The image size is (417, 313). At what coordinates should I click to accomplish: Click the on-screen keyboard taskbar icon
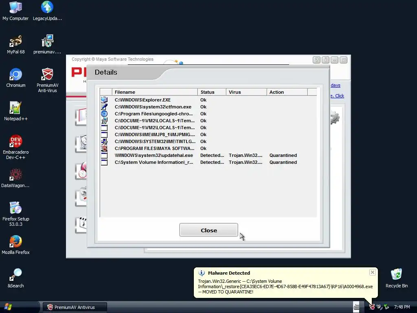(x=356, y=307)
